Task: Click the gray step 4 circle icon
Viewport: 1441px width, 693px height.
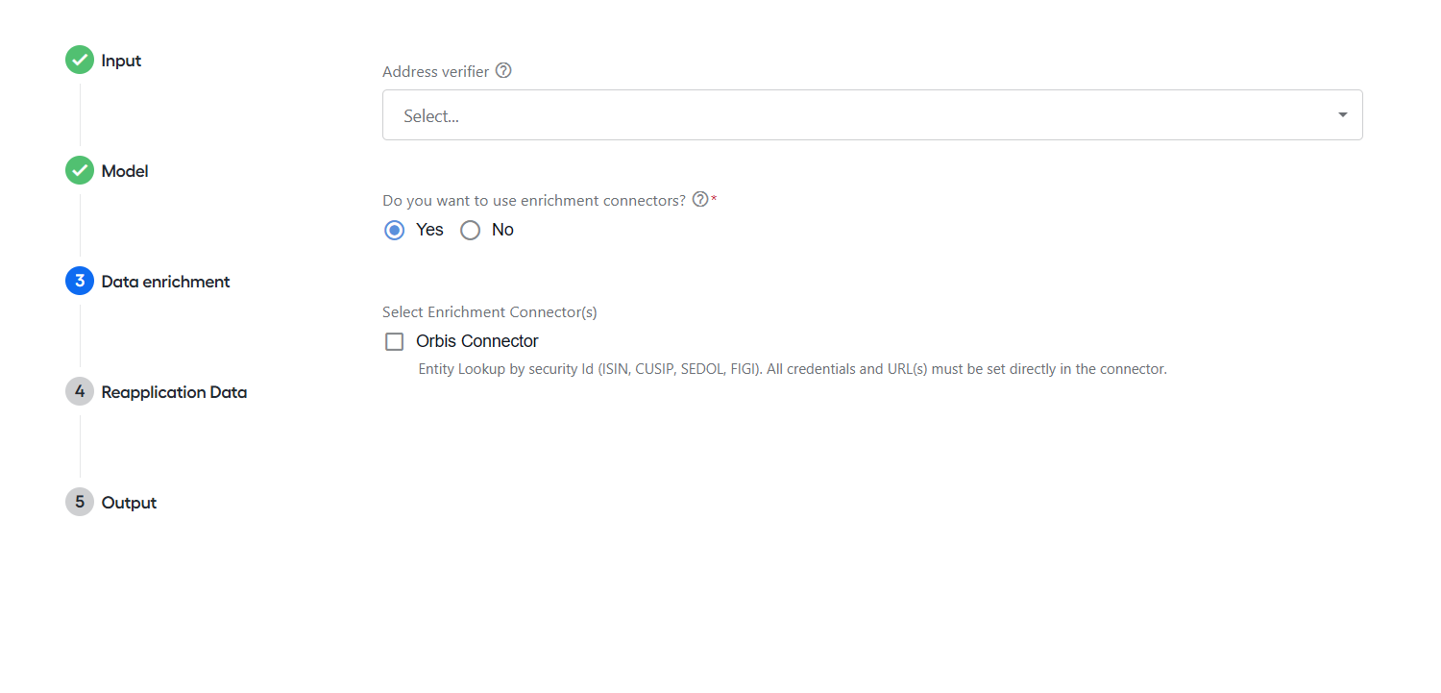Action: (x=80, y=391)
